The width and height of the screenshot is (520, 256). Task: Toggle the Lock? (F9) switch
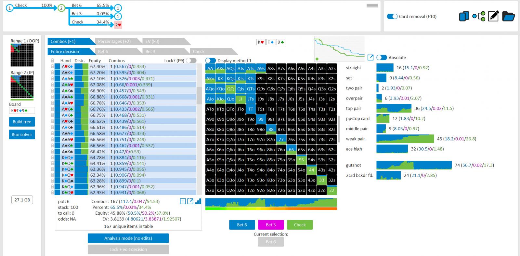coord(191,61)
